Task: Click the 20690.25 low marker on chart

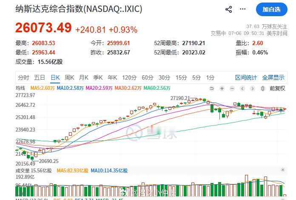Action: [49, 161]
